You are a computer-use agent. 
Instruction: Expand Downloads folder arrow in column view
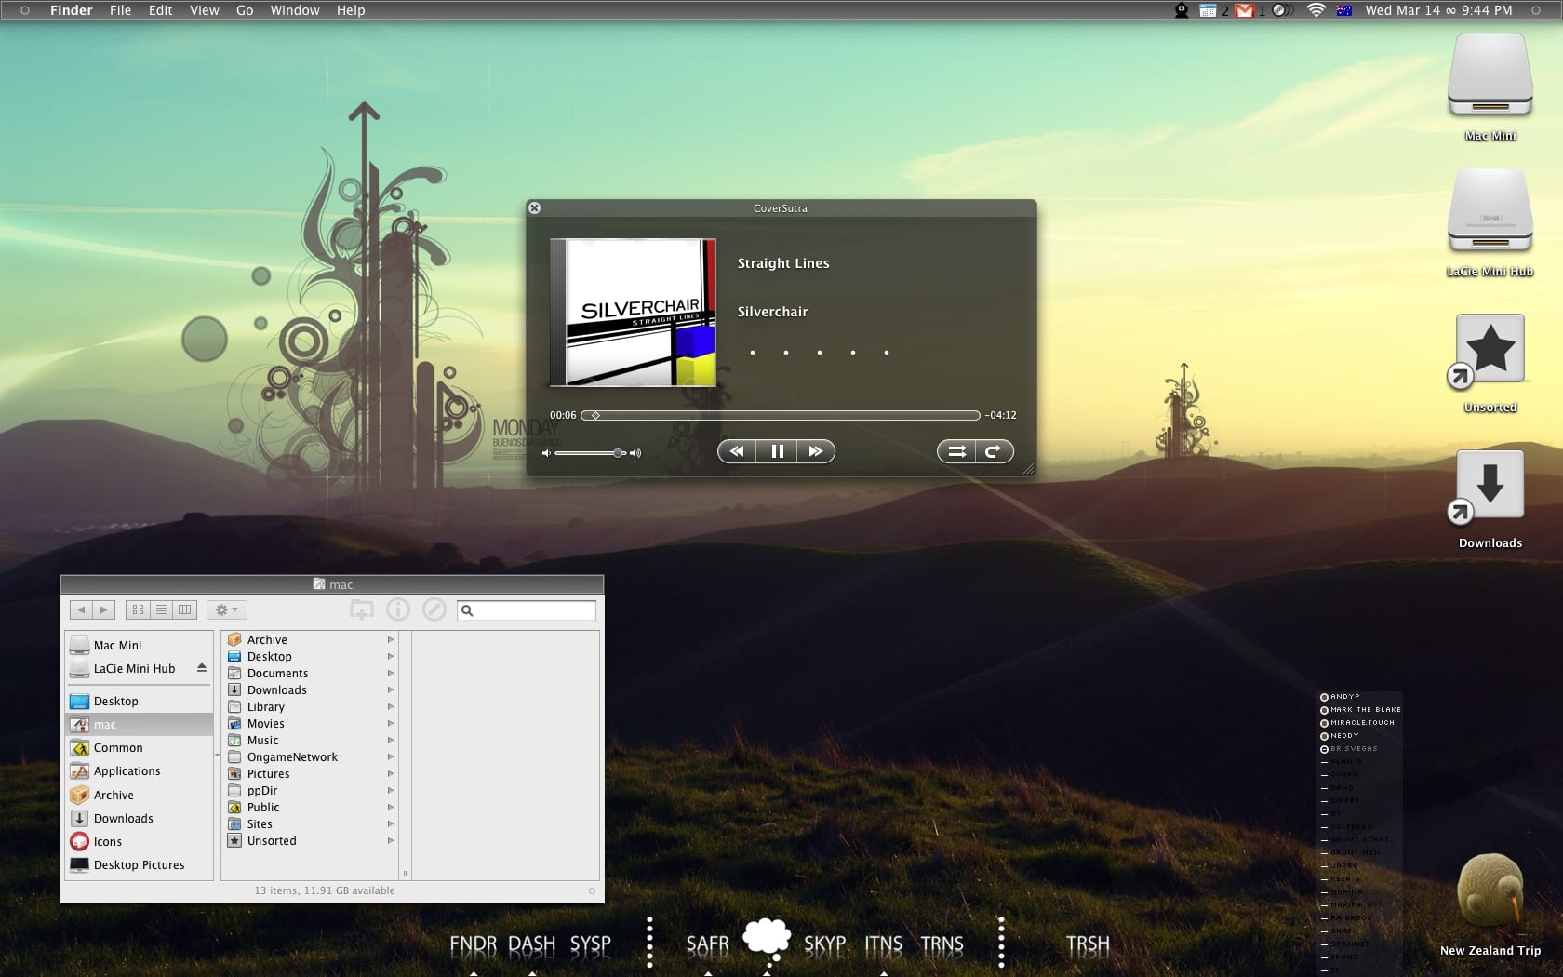(391, 690)
